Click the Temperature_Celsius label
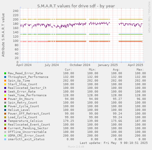Viewport: 152px width, 150px height. [x=25, y=121]
